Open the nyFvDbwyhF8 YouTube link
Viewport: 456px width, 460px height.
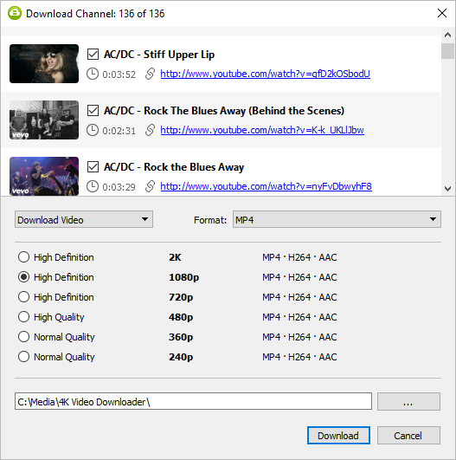coord(267,186)
